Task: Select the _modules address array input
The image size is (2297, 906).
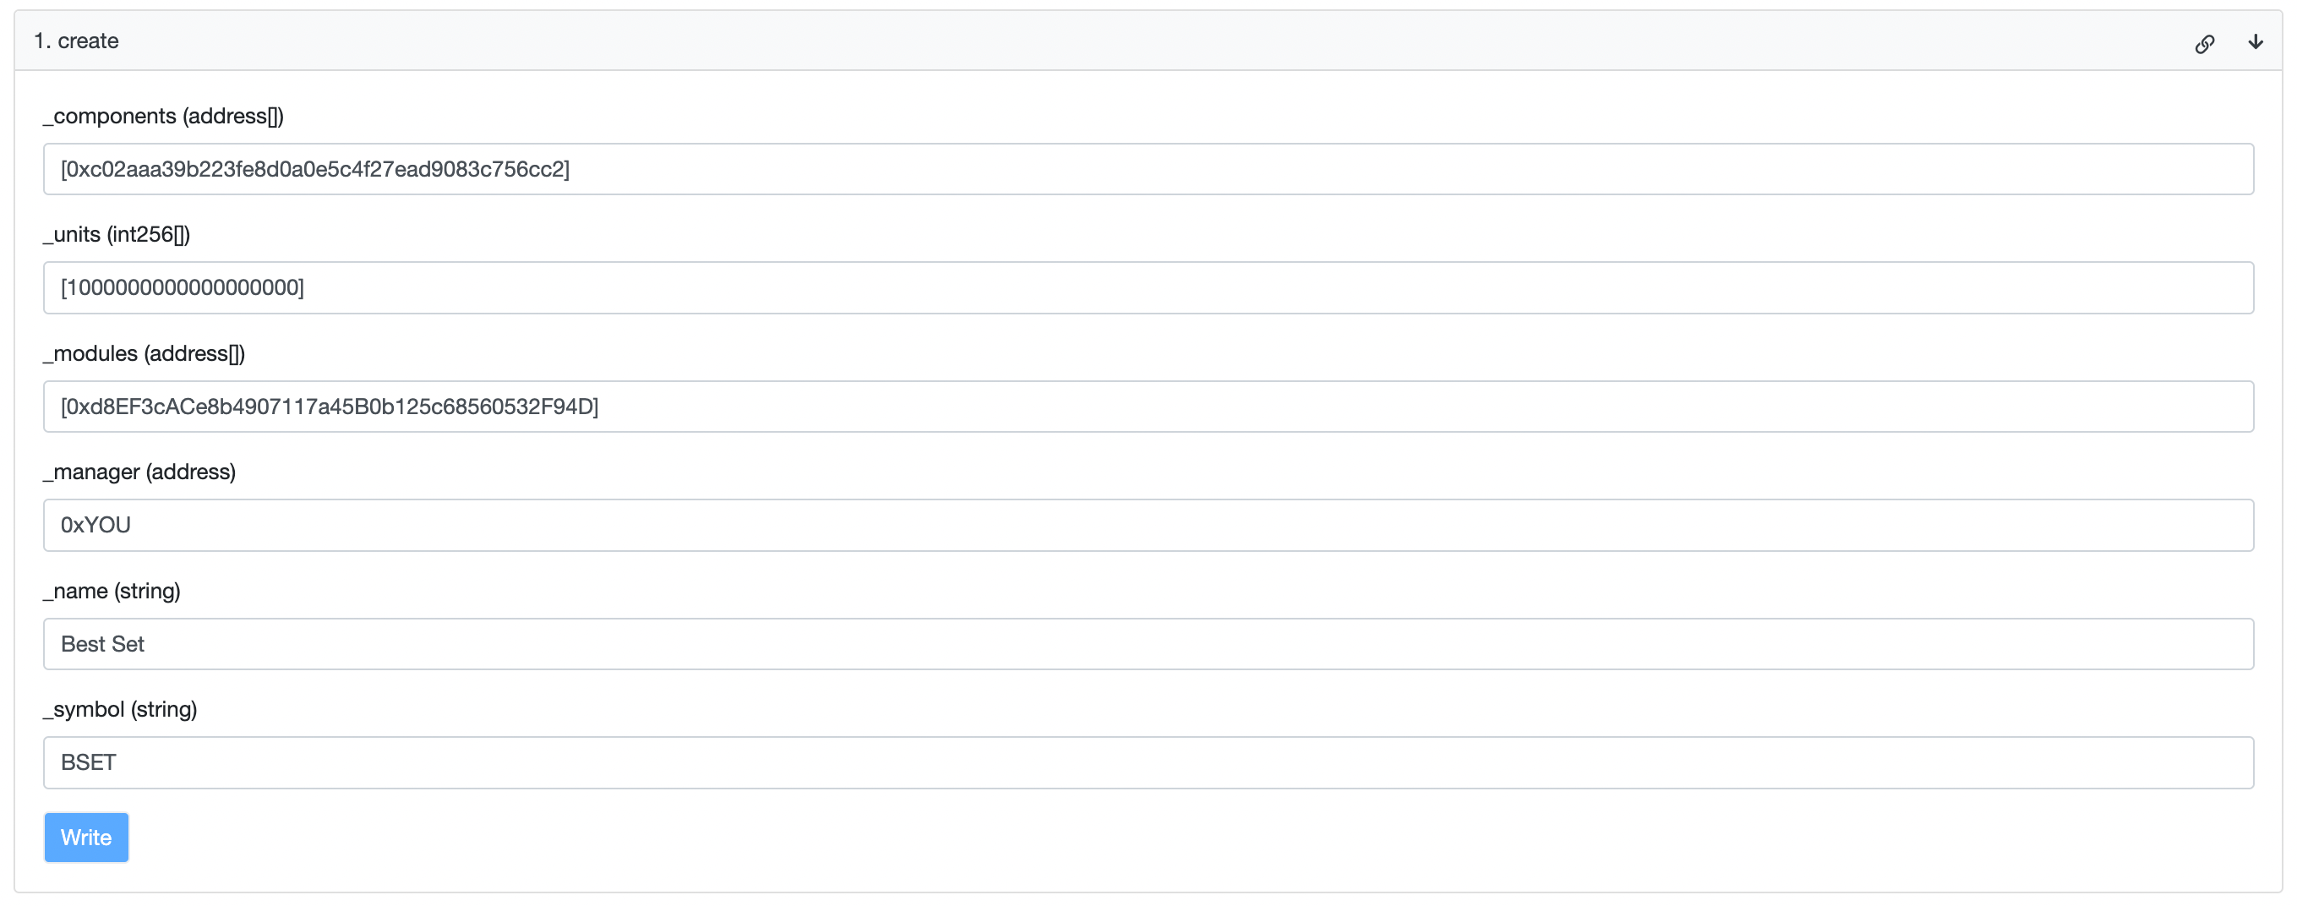Action: [1148, 407]
